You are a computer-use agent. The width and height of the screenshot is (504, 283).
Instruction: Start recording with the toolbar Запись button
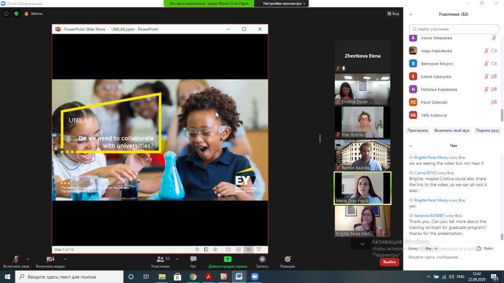click(x=262, y=262)
